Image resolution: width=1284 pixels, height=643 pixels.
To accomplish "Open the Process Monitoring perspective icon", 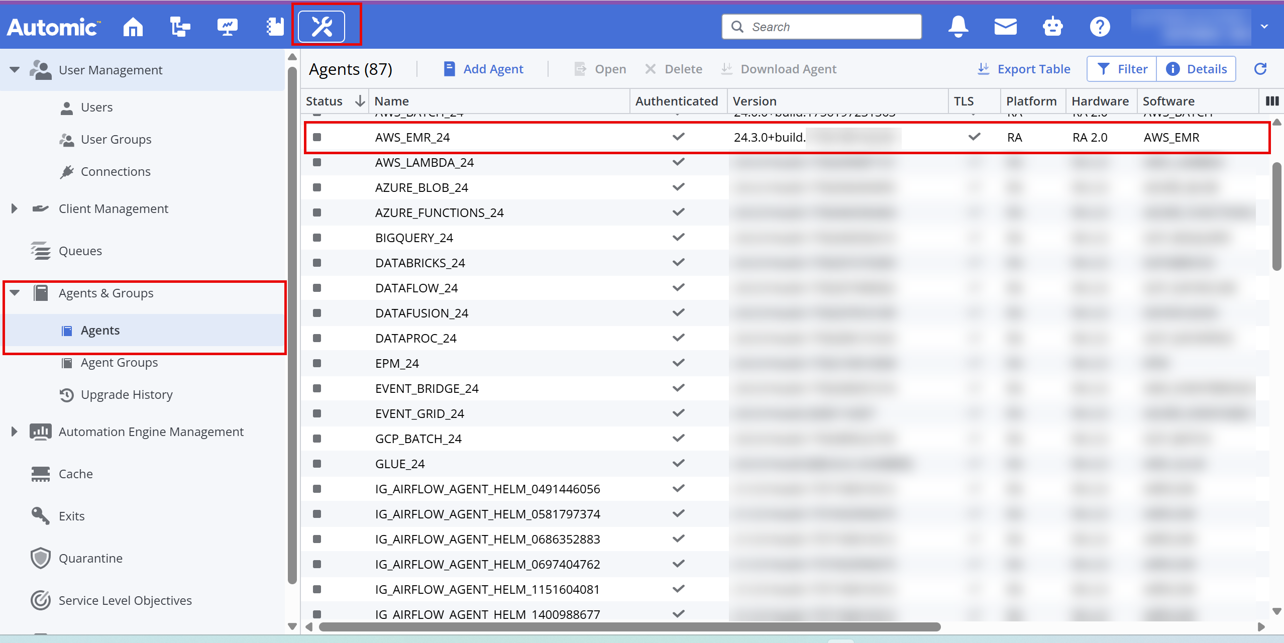I will coord(227,27).
